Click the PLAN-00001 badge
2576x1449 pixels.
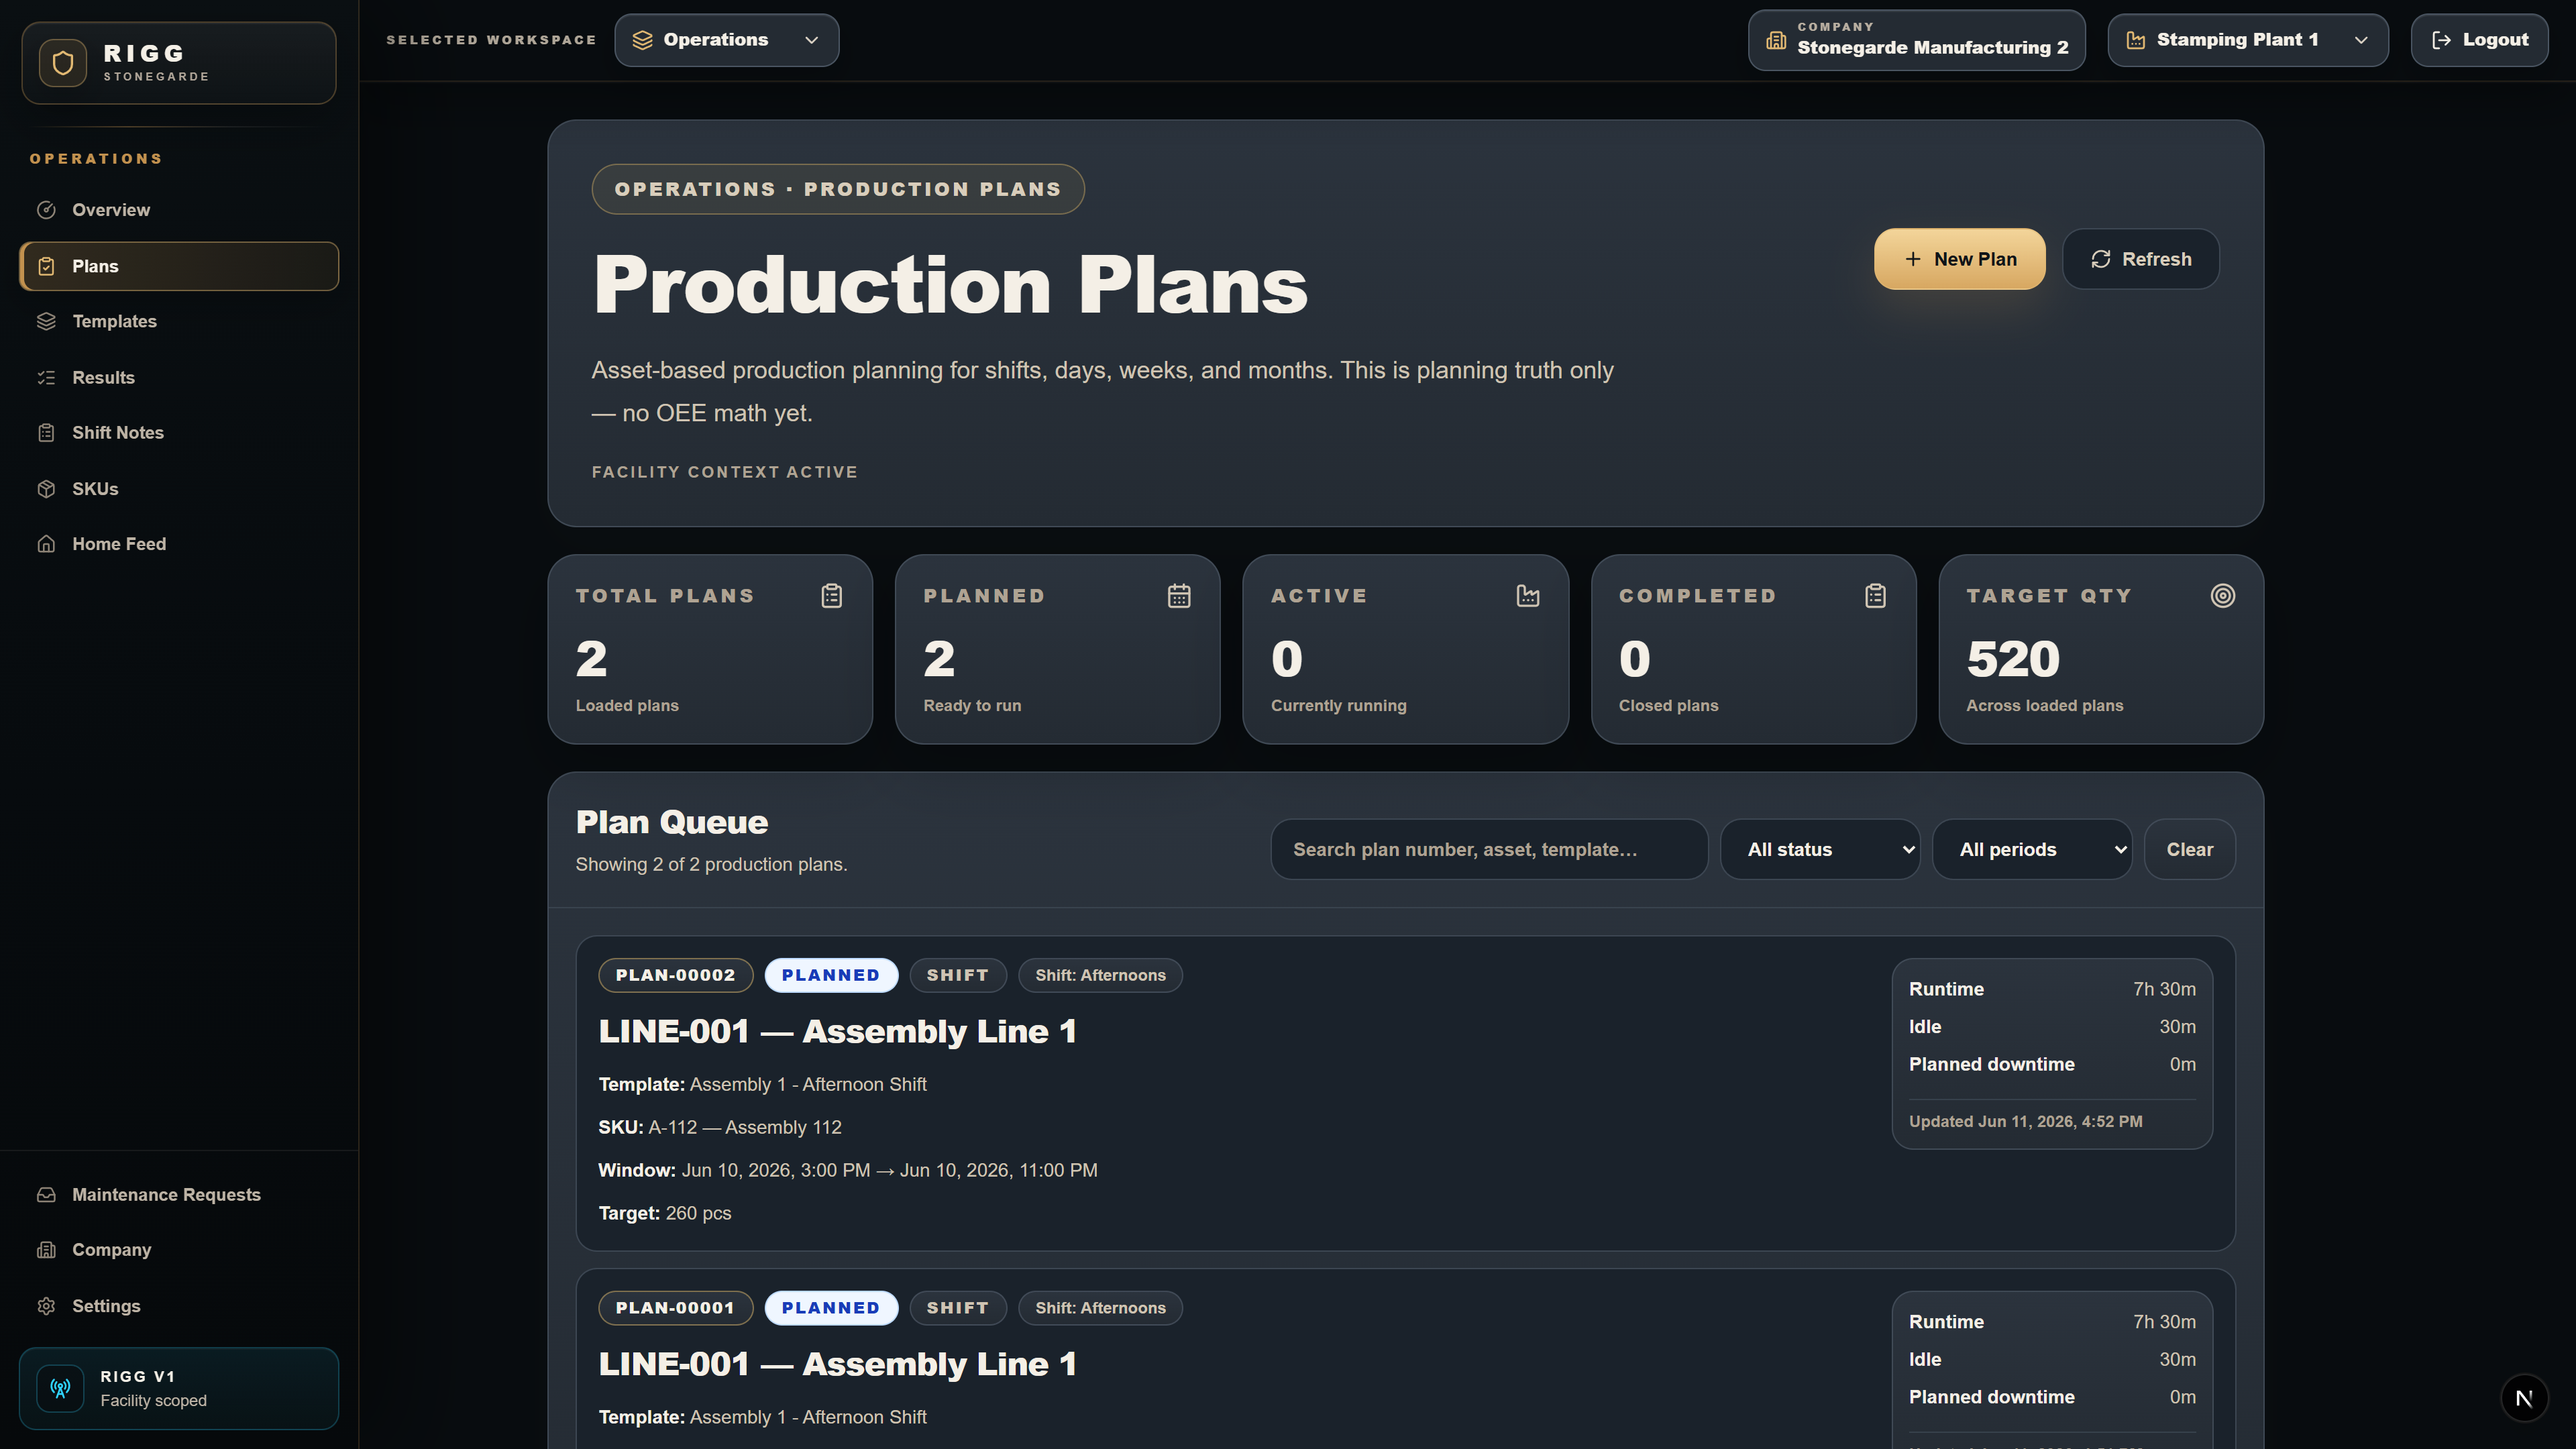tap(675, 1308)
